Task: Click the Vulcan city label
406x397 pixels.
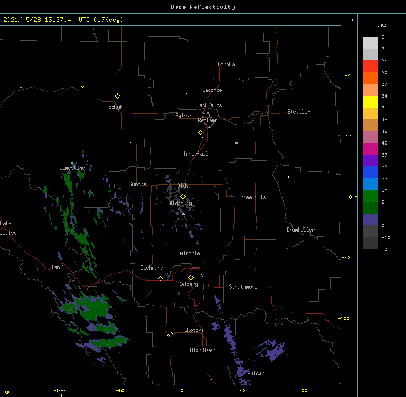Action: pyautogui.click(x=256, y=373)
